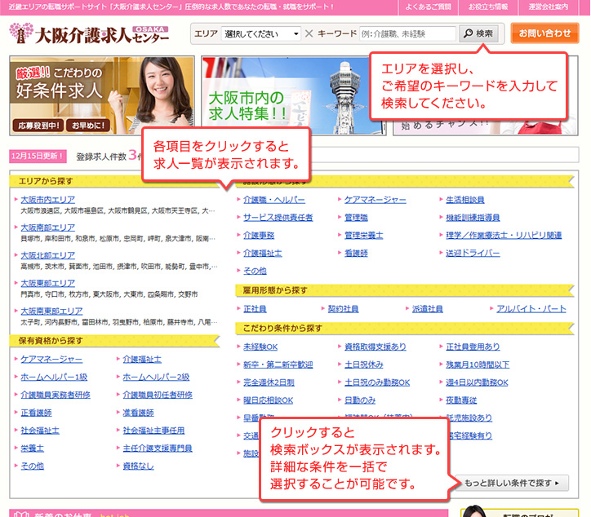Select the 生活相談員 link
The height and width of the screenshot is (517, 591).
click(x=465, y=200)
